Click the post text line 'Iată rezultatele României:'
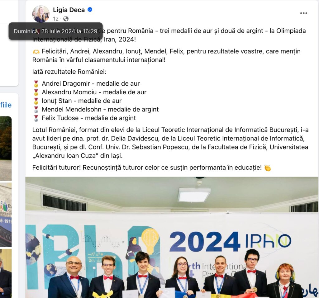 pyautogui.click(x=69, y=72)
